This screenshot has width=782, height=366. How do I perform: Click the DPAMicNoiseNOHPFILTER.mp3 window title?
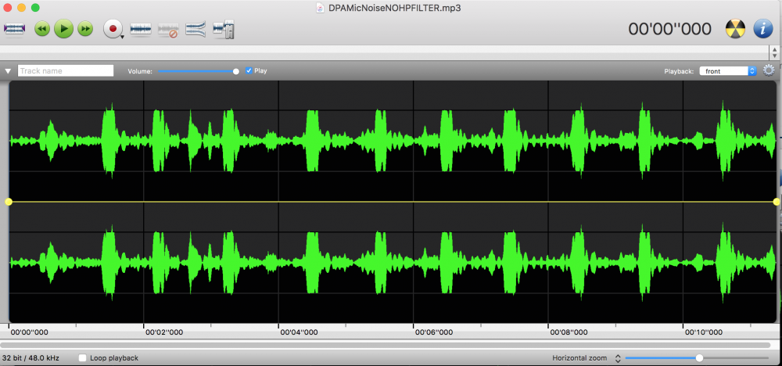394,8
